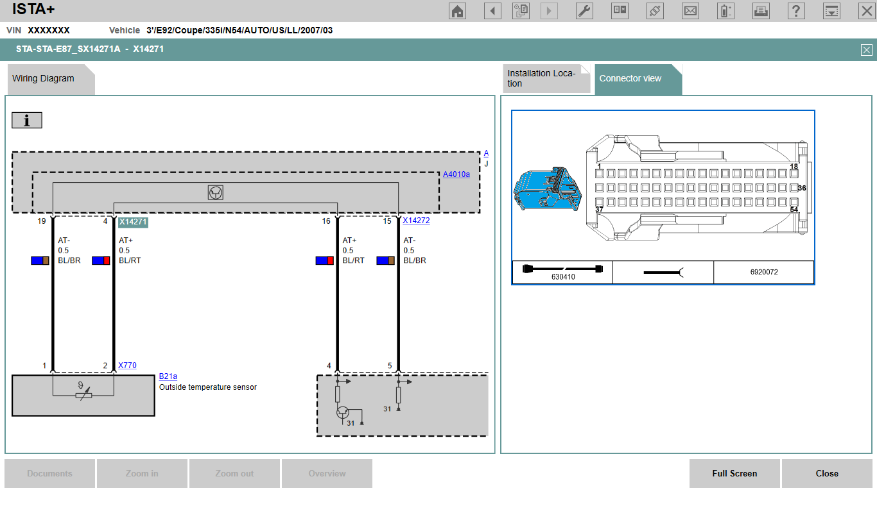Screen dimensions: 877x513
Task: Open the envelope feedback icon
Action: (x=690, y=11)
